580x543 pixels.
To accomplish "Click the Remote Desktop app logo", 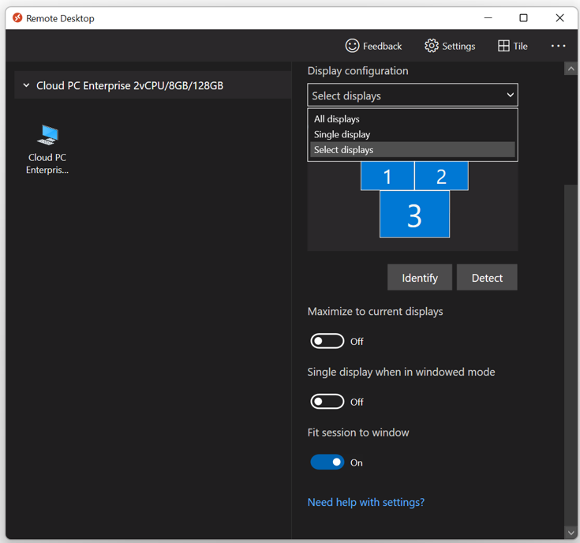I will pos(17,17).
